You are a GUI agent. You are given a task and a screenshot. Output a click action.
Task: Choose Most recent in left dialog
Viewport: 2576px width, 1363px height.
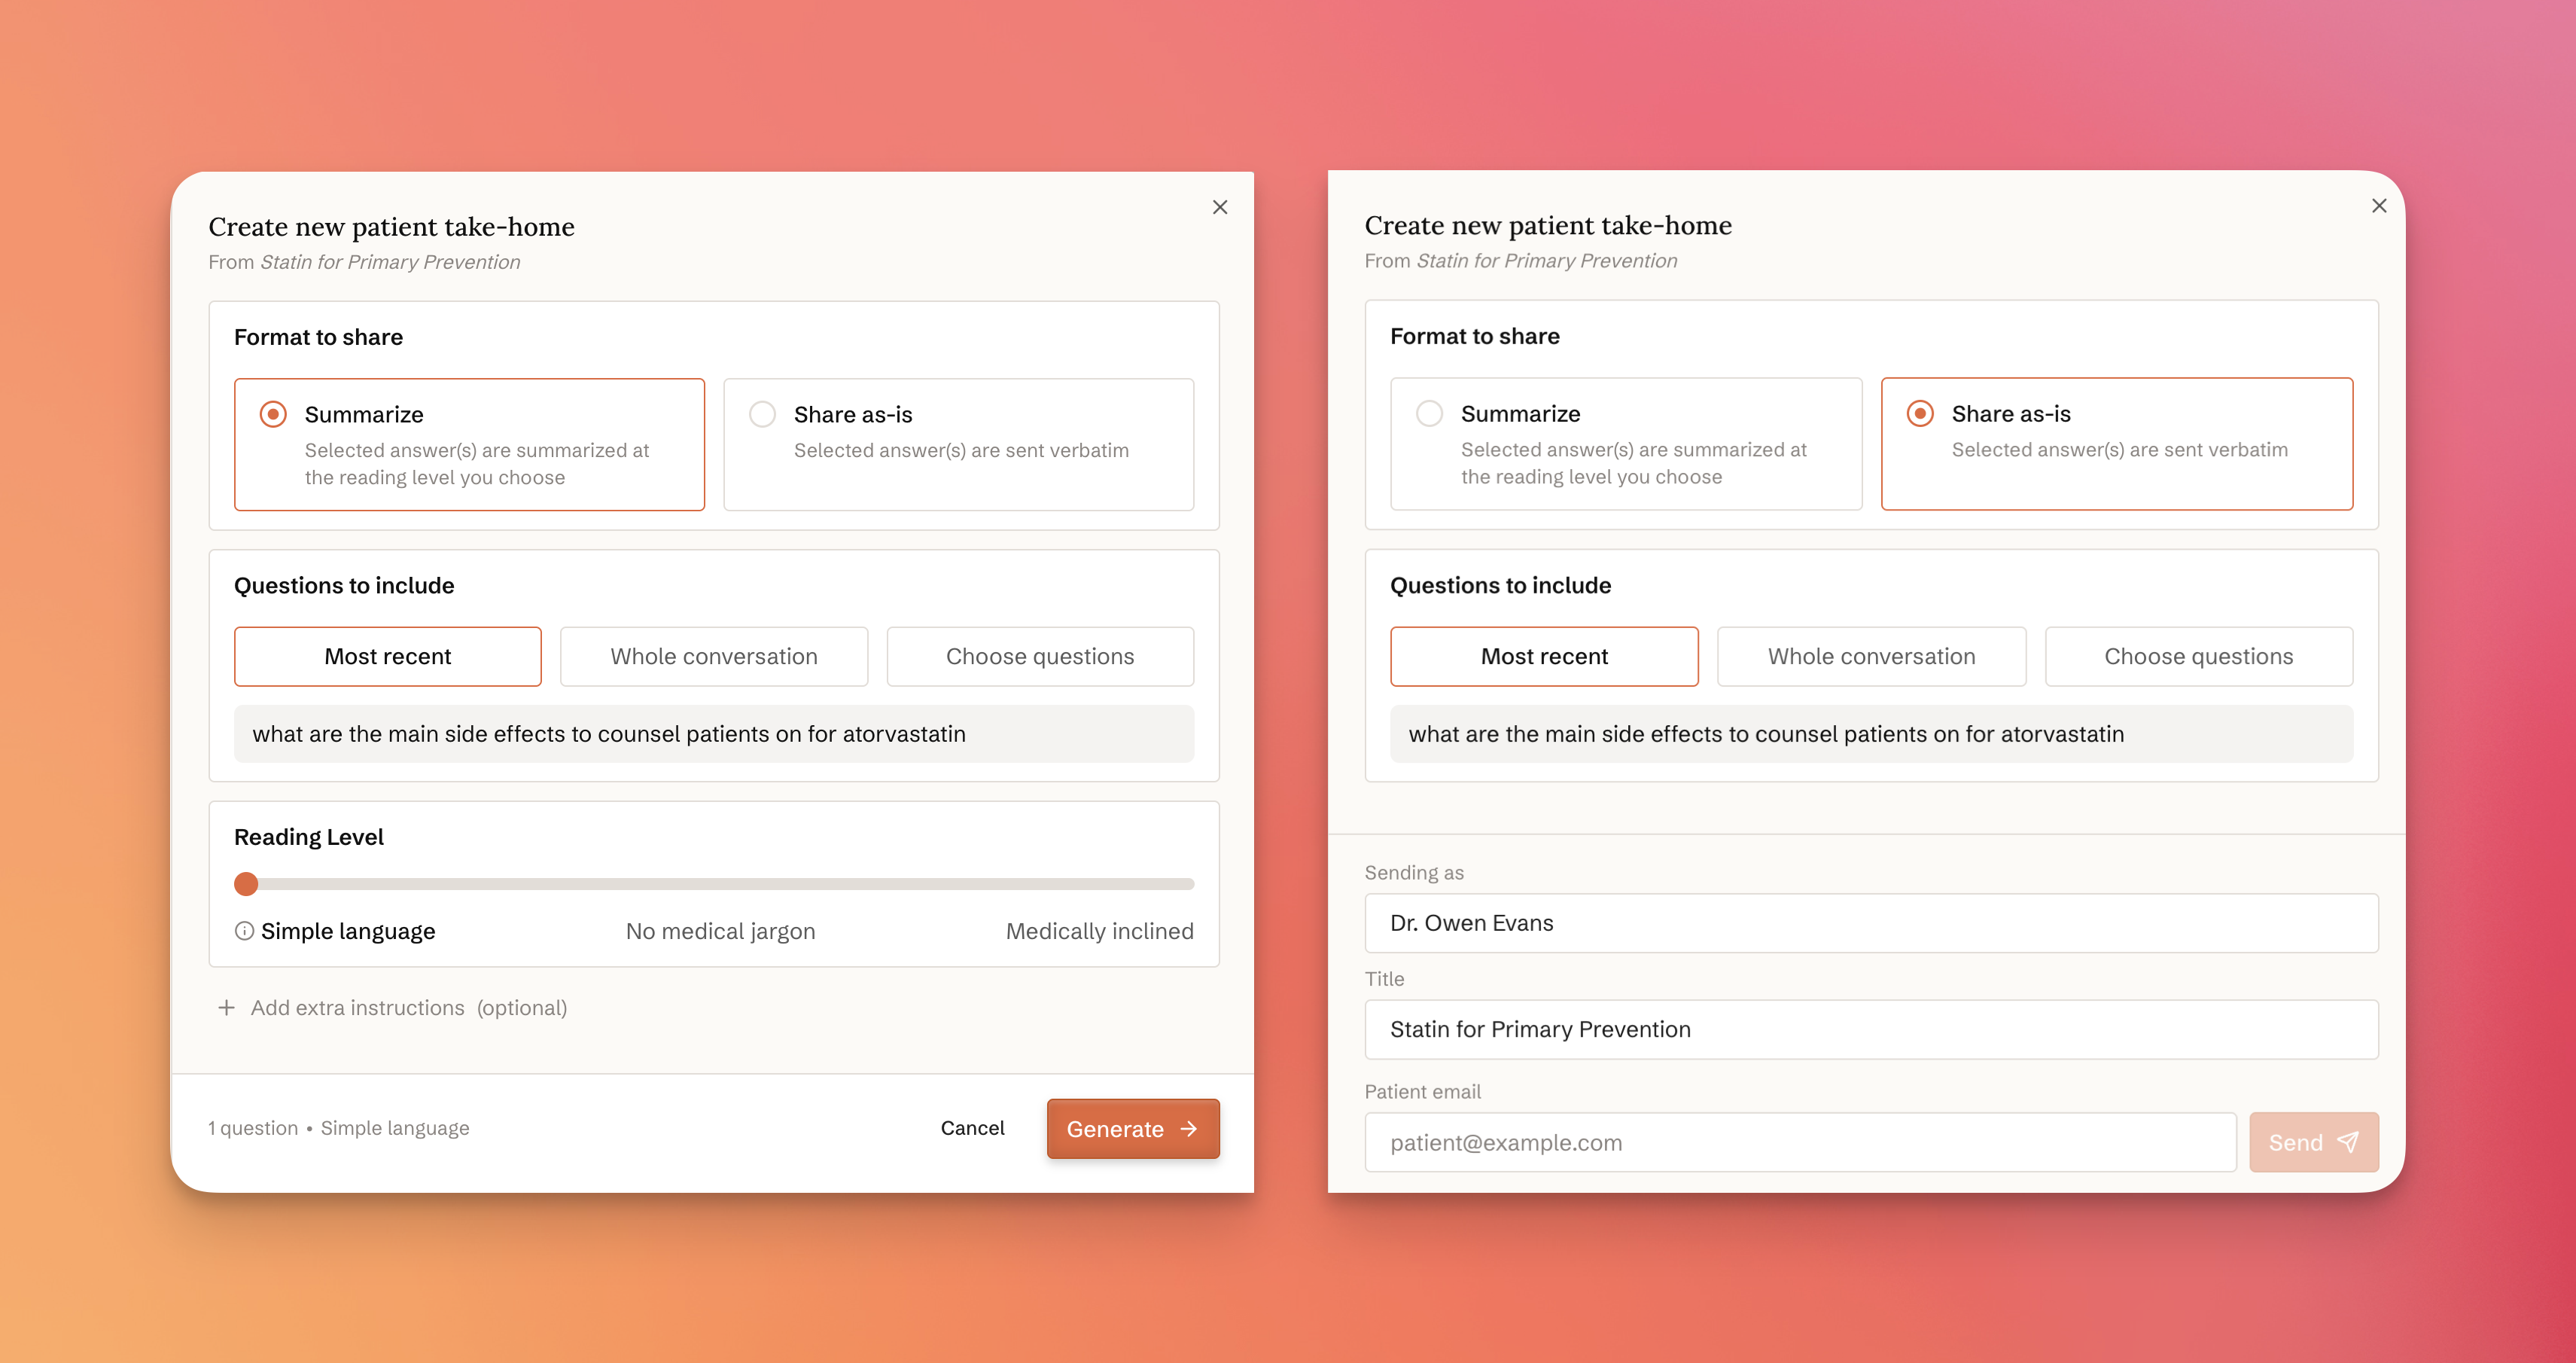(x=388, y=656)
